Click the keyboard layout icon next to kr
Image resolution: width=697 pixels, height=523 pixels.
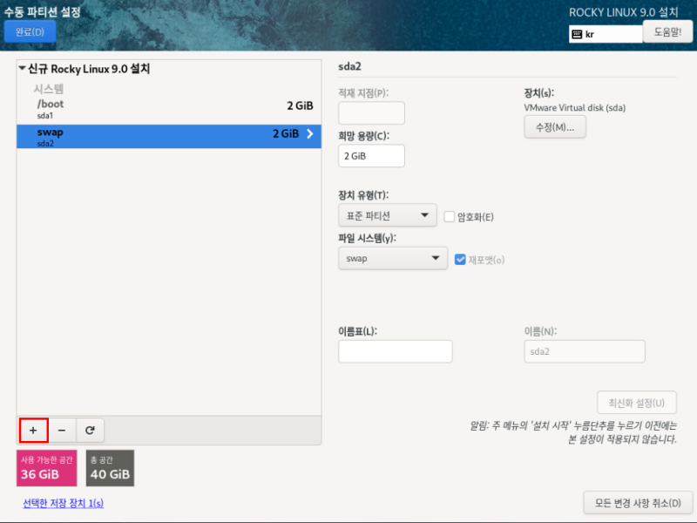577,34
